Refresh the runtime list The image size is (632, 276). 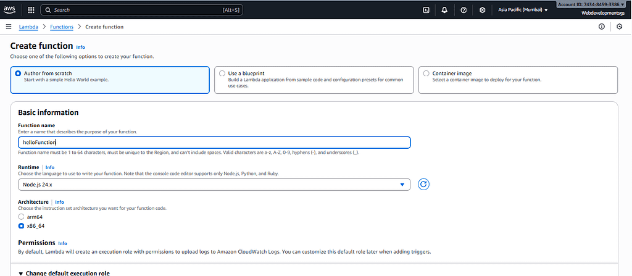tap(423, 184)
